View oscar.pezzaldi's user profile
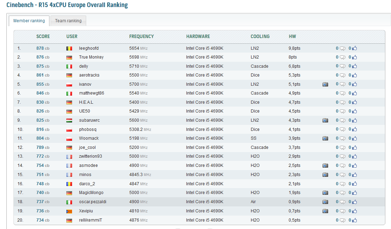This screenshot has height=229, width=391. (93, 202)
